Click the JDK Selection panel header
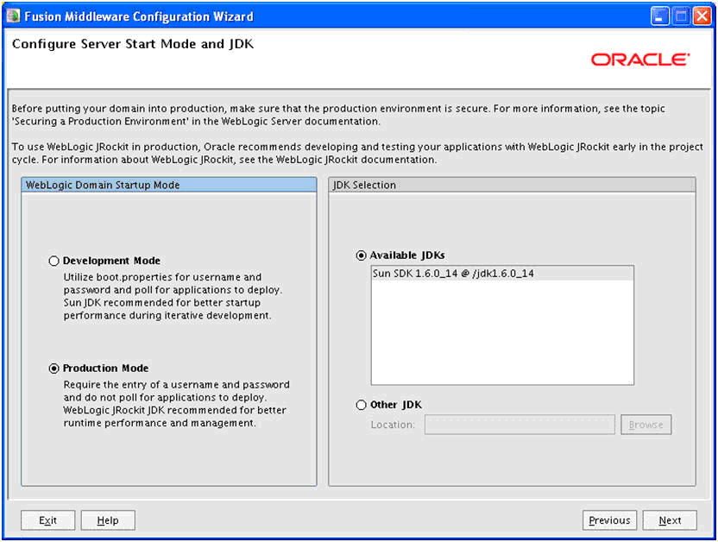This screenshot has width=718, height=542. click(x=512, y=185)
